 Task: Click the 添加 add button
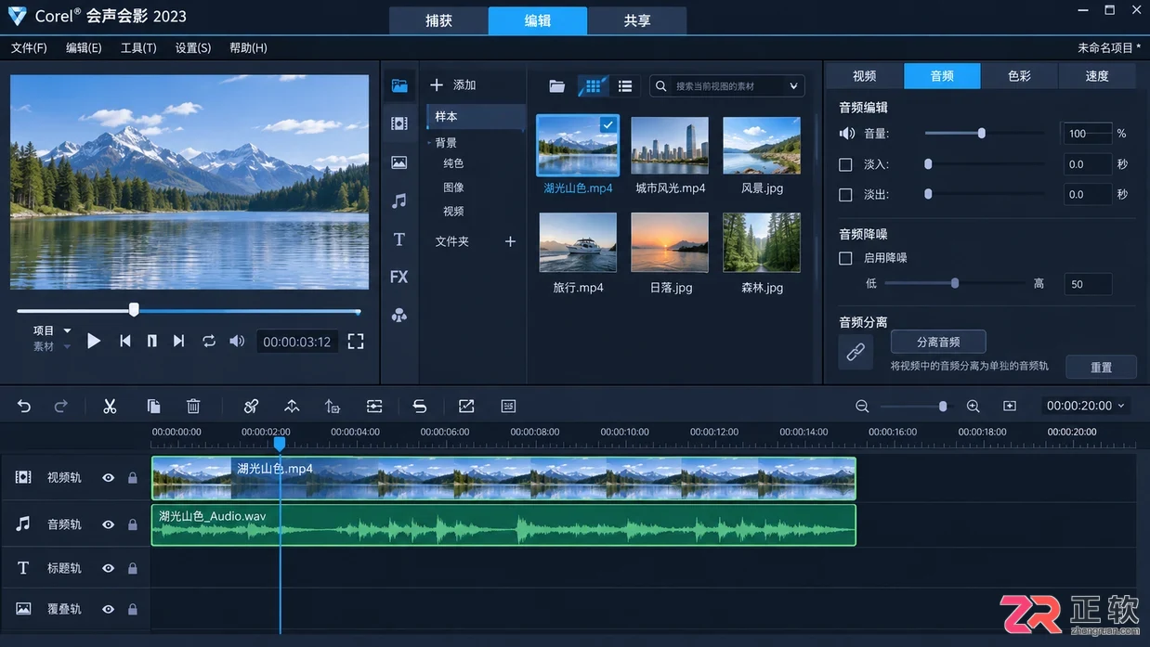click(453, 85)
